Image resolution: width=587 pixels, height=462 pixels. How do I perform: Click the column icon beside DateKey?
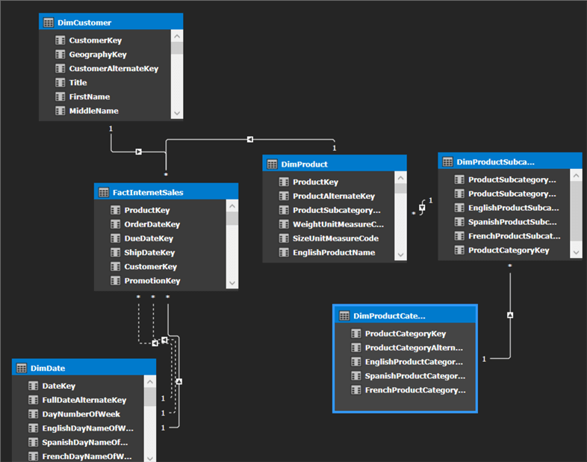pos(34,386)
